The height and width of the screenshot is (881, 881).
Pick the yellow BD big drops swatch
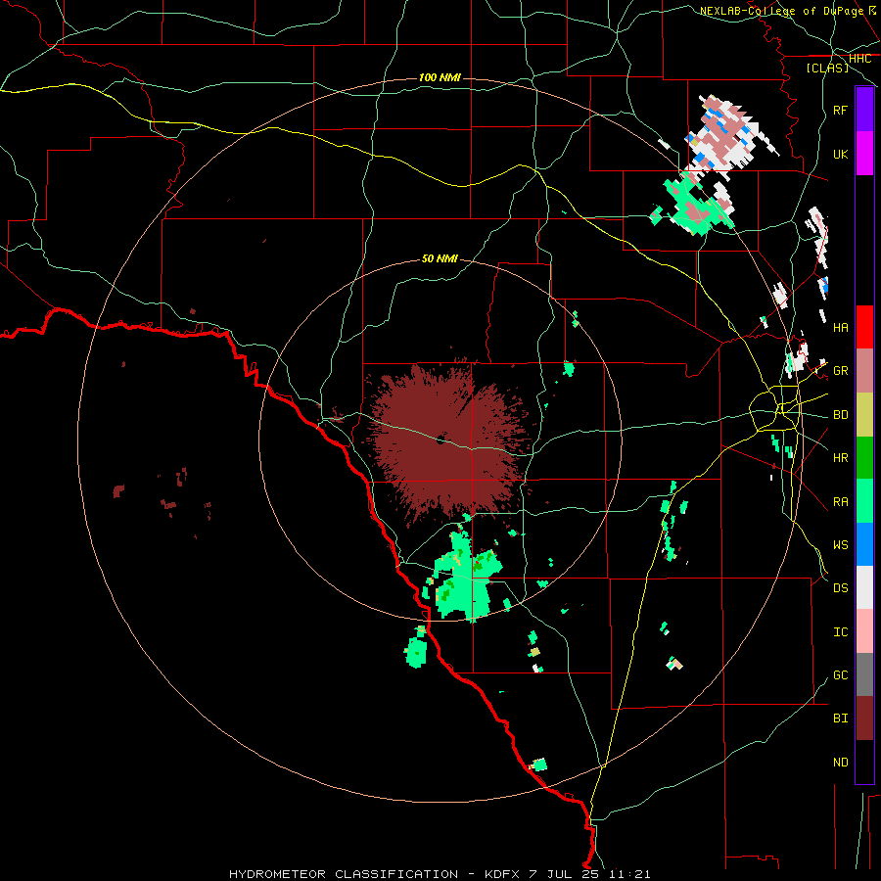864,415
